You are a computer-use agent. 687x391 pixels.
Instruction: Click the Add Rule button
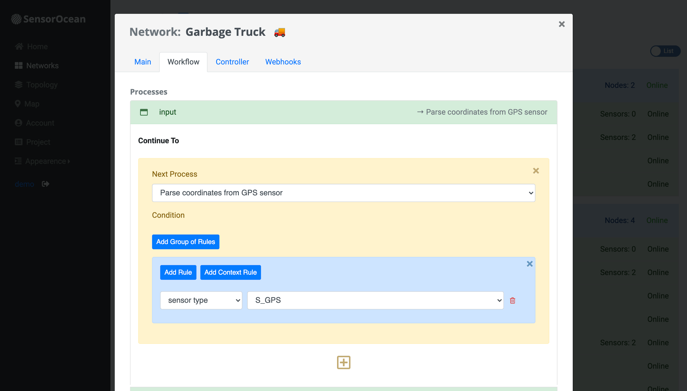(178, 272)
